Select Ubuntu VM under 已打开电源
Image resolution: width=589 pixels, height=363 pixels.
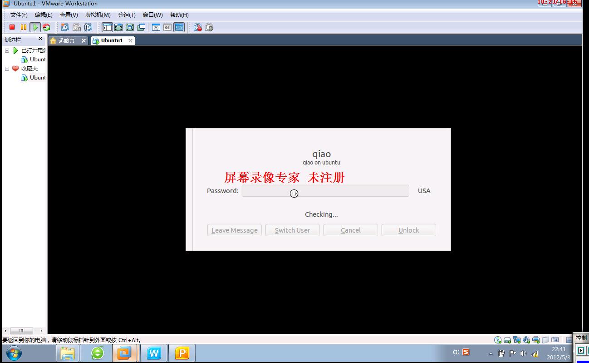38,60
